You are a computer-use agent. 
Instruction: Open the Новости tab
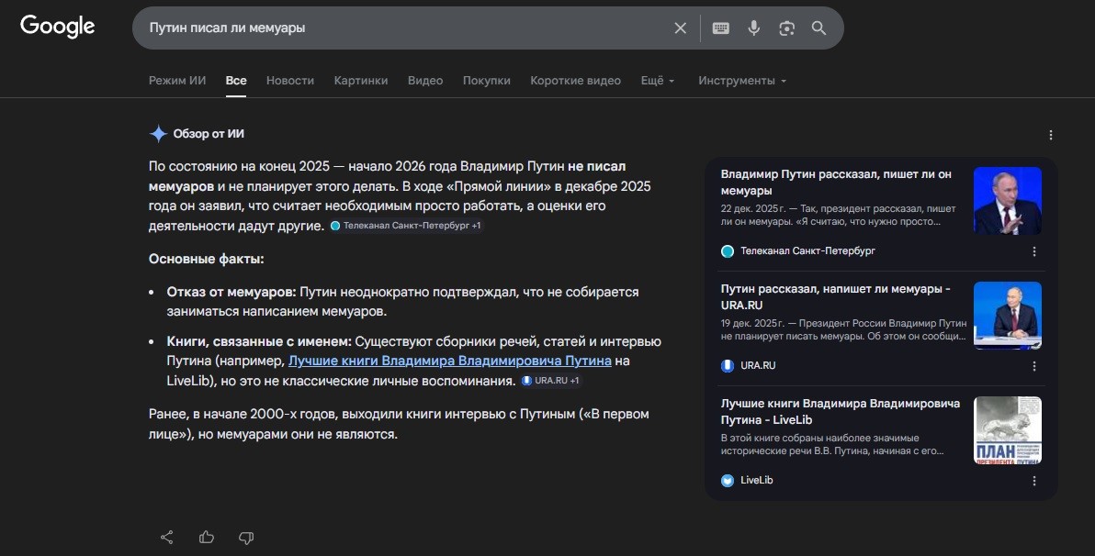[289, 80]
